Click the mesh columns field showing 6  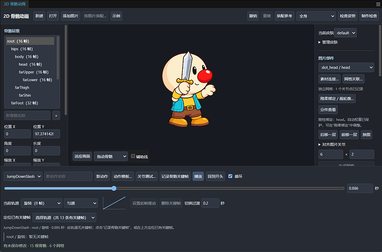pos(331,155)
